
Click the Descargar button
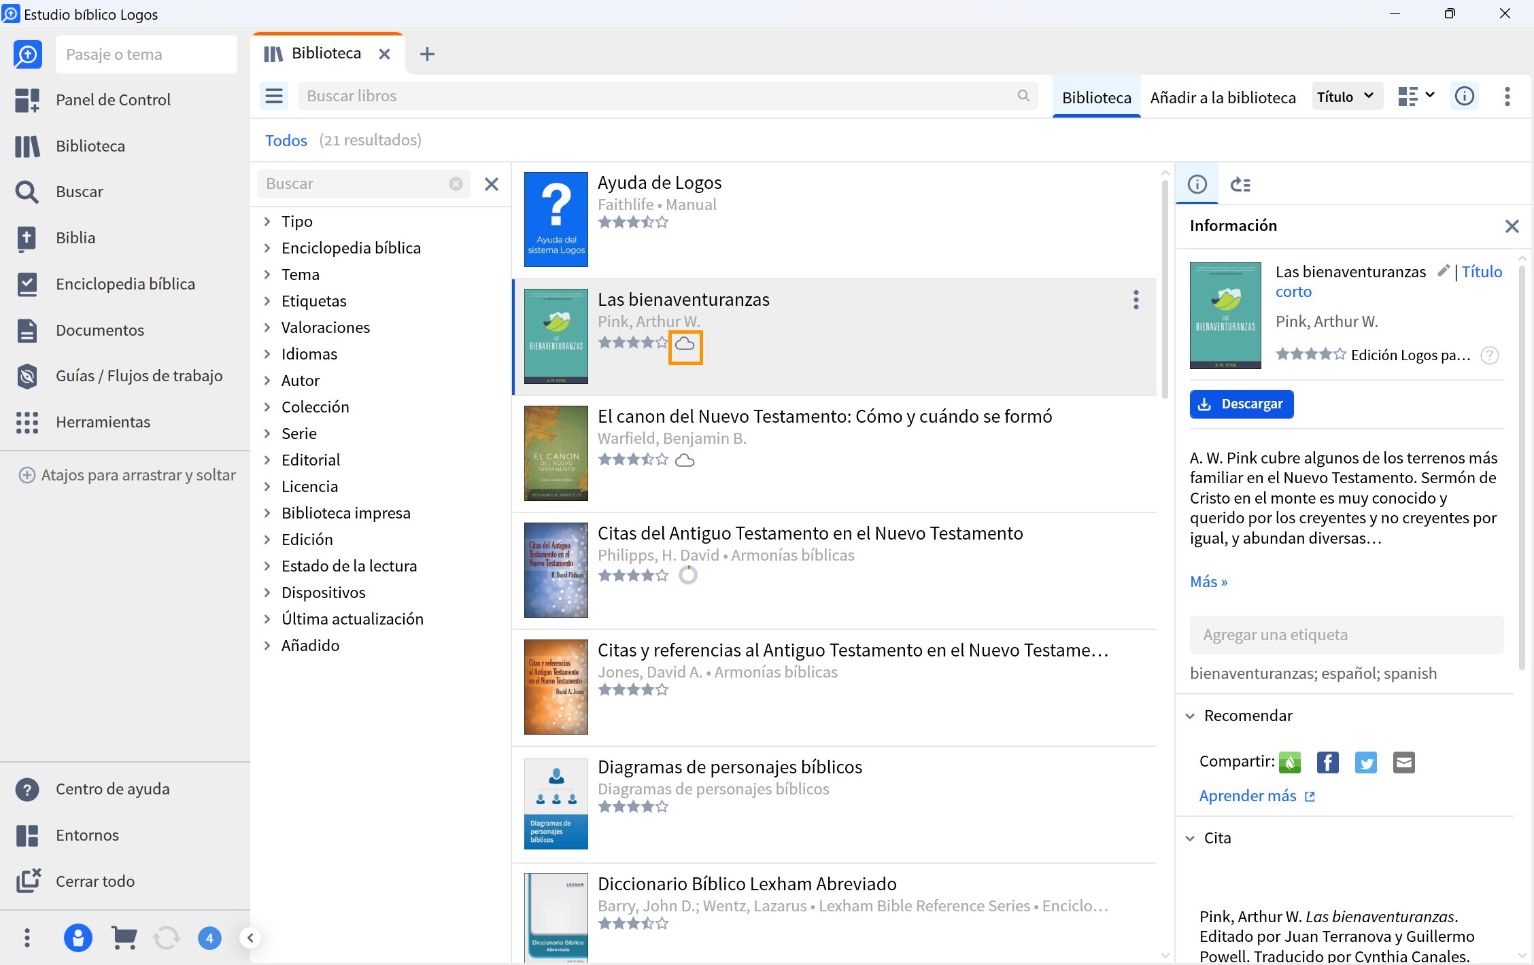(1242, 404)
